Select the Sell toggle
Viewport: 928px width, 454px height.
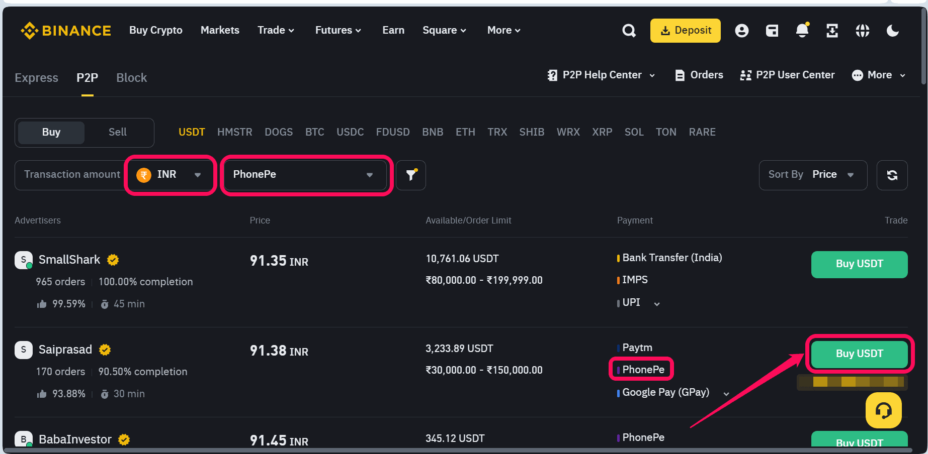click(118, 133)
